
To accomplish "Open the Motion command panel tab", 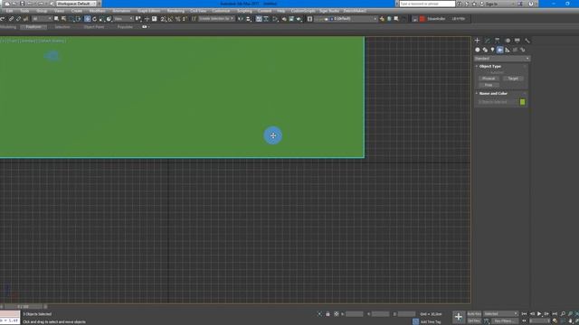I will coord(508,41).
